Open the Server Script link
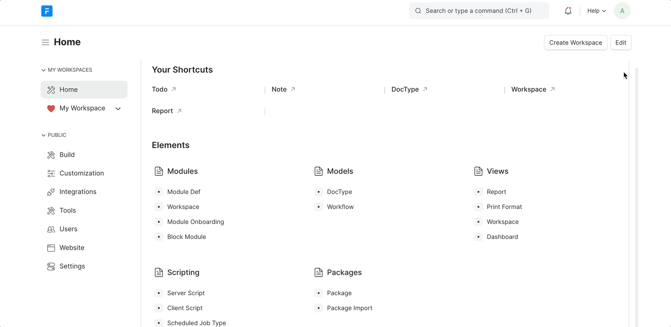 coord(186,293)
